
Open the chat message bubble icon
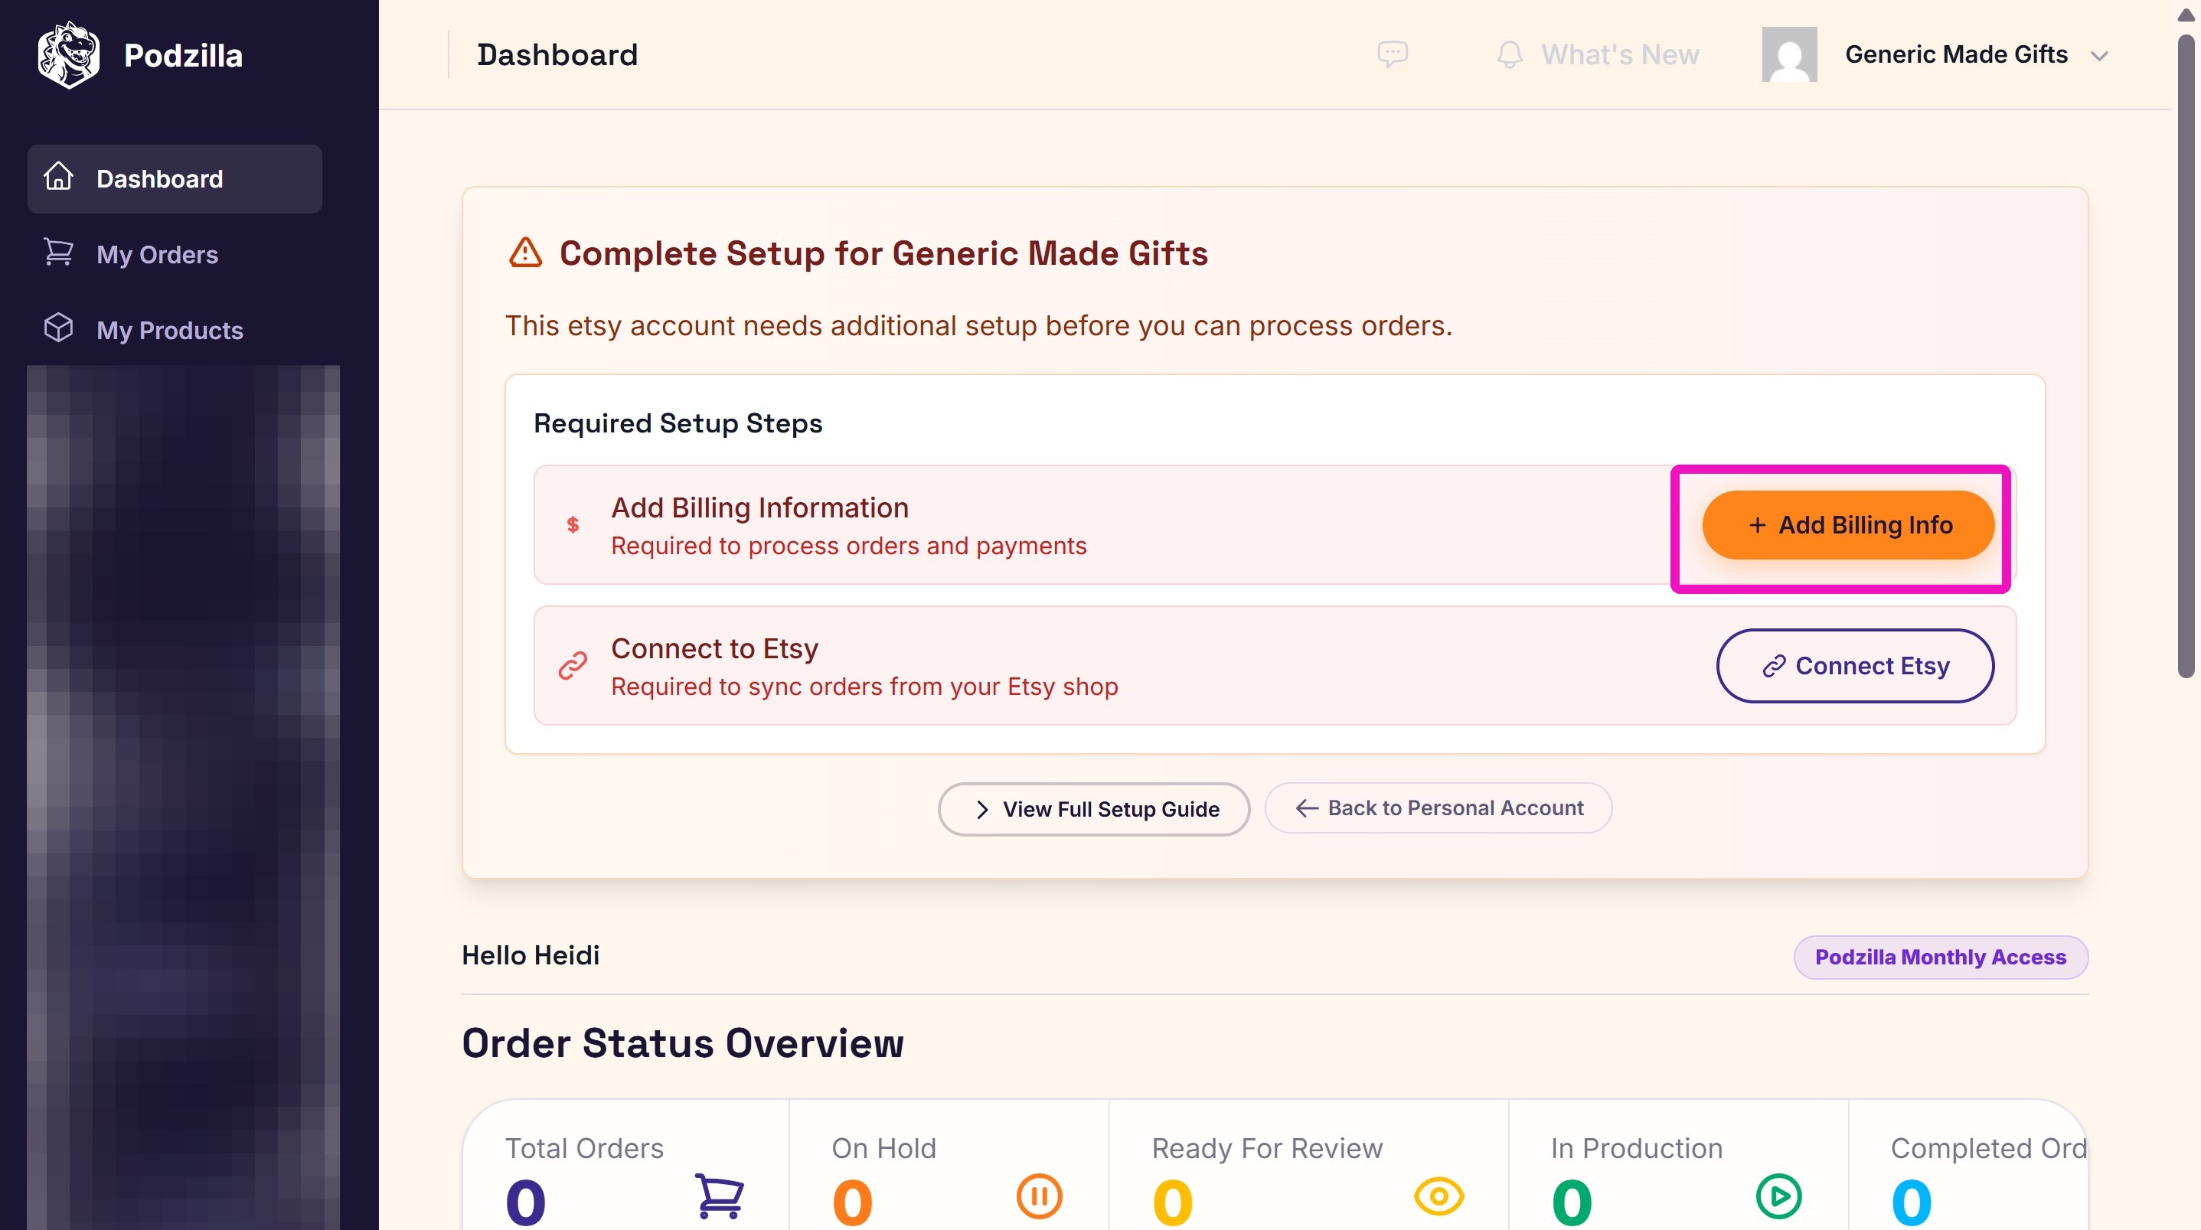[1392, 54]
